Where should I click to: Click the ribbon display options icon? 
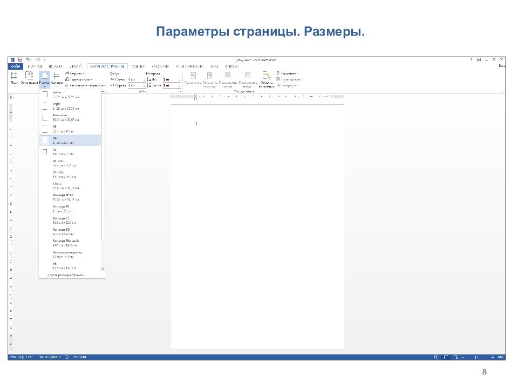[479, 60]
